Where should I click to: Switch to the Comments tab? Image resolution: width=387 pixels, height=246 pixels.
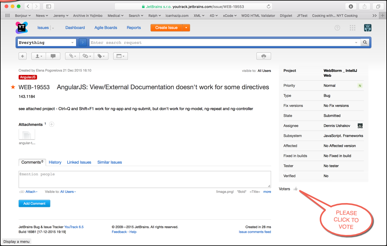(32, 162)
